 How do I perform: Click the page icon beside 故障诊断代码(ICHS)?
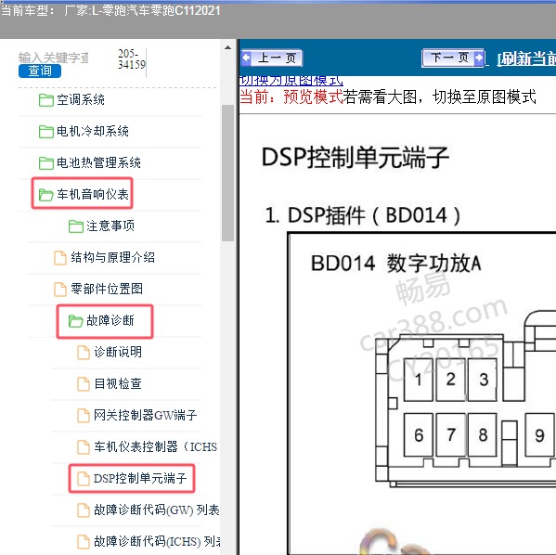pos(84,542)
